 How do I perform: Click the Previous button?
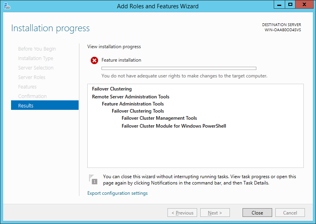pyautogui.click(x=182, y=213)
